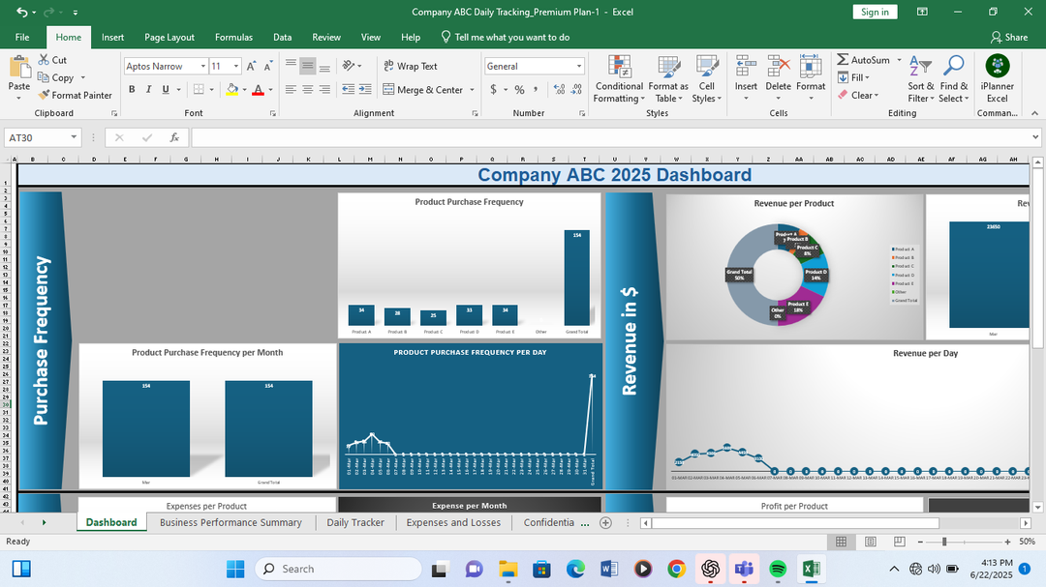This screenshot has height=587, width=1046.
Task: Click the Undo arrow in title bar
Action: [22, 12]
